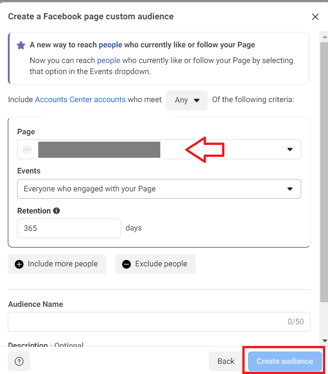The height and width of the screenshot is (374, 328).
Task: Focus the Audience Name input field
Action: coord(159,322)
